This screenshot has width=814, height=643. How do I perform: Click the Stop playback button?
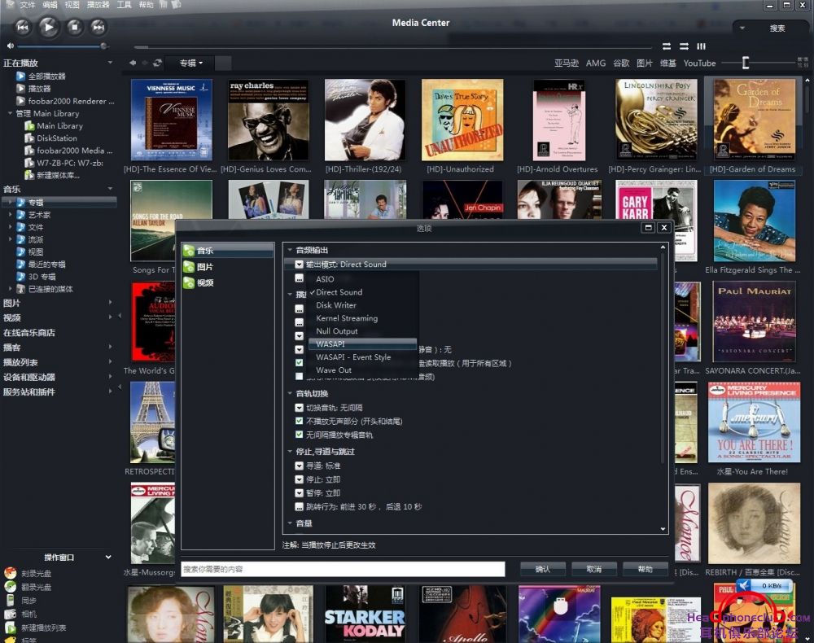75,27
